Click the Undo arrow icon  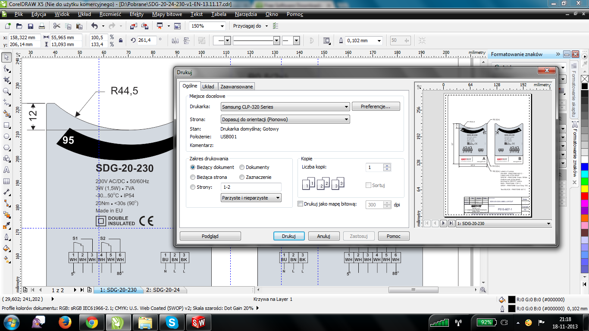(94, 26)
